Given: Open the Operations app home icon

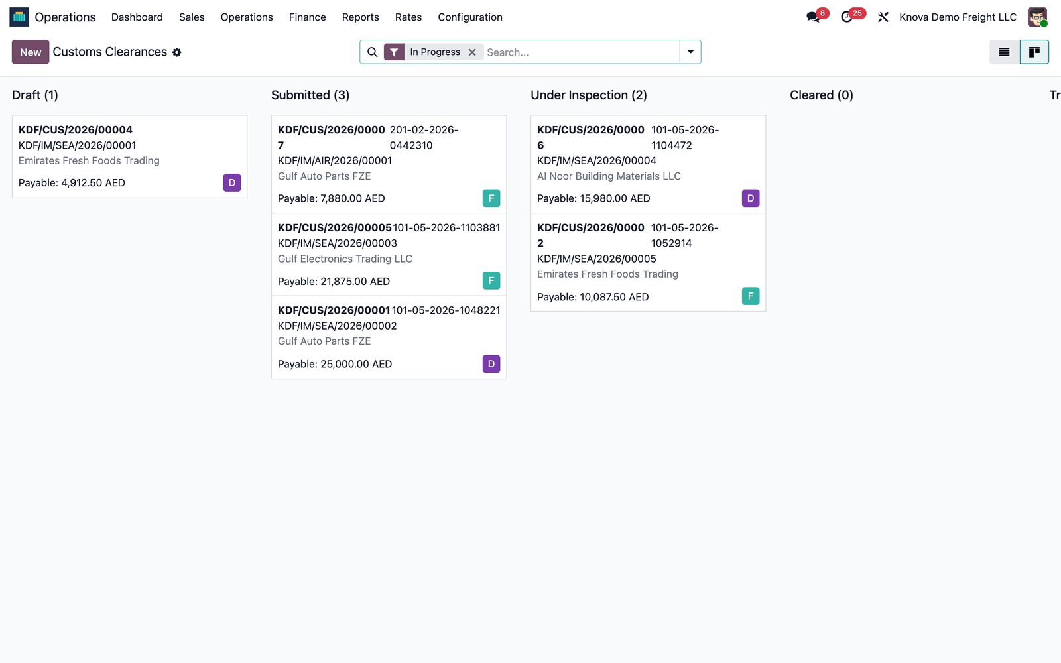Looking at the screenshot, I should point(19,17).
